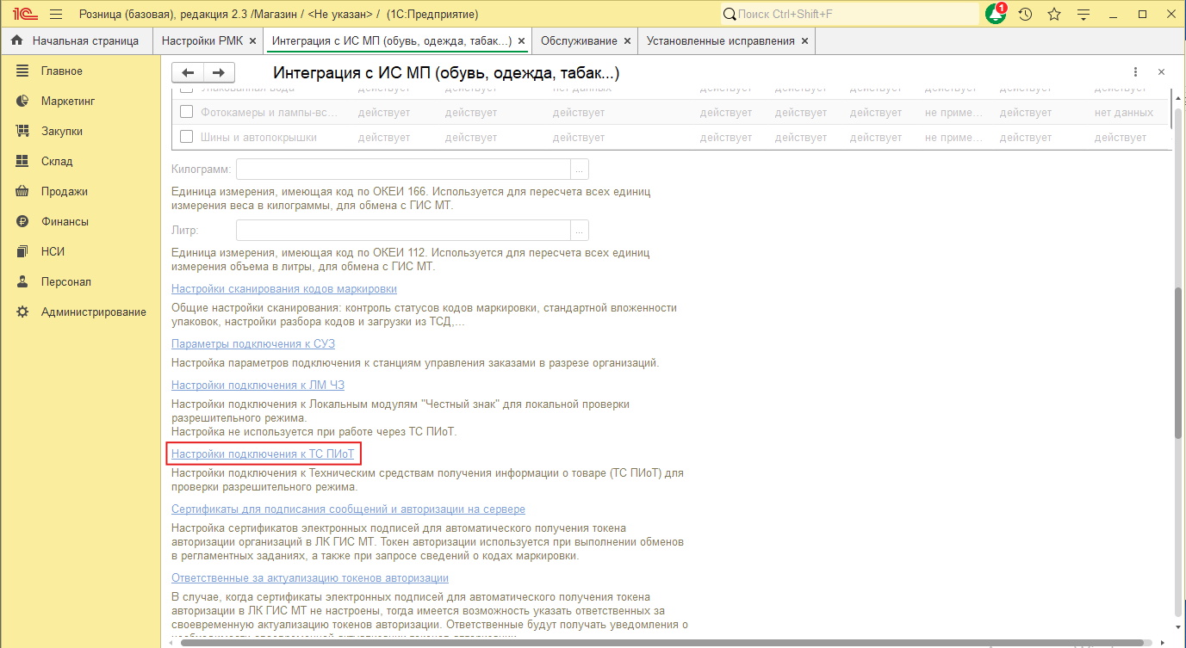Image resolution: width=1186 pixels, height=648 pixels.
Task: Open Ответственные за актуализацию токенов link
Action: click(310, 577)
